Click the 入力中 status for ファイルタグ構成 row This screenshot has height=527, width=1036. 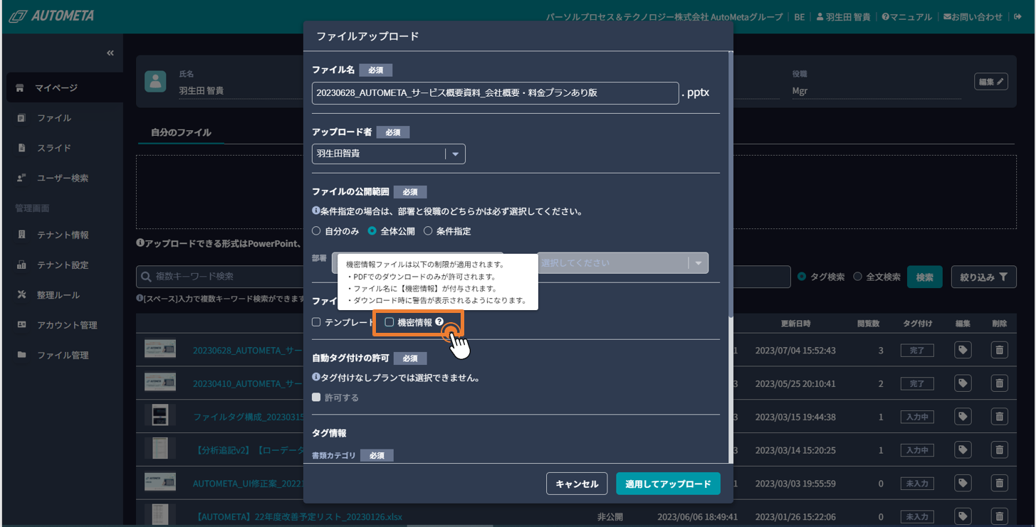click(x=917, y=417)
